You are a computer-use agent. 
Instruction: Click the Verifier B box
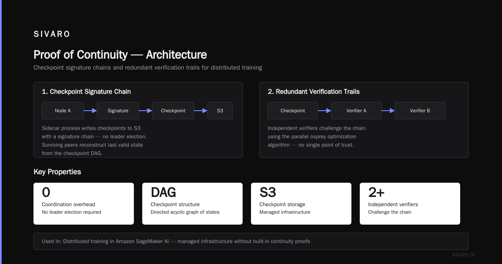click(420, 111)
